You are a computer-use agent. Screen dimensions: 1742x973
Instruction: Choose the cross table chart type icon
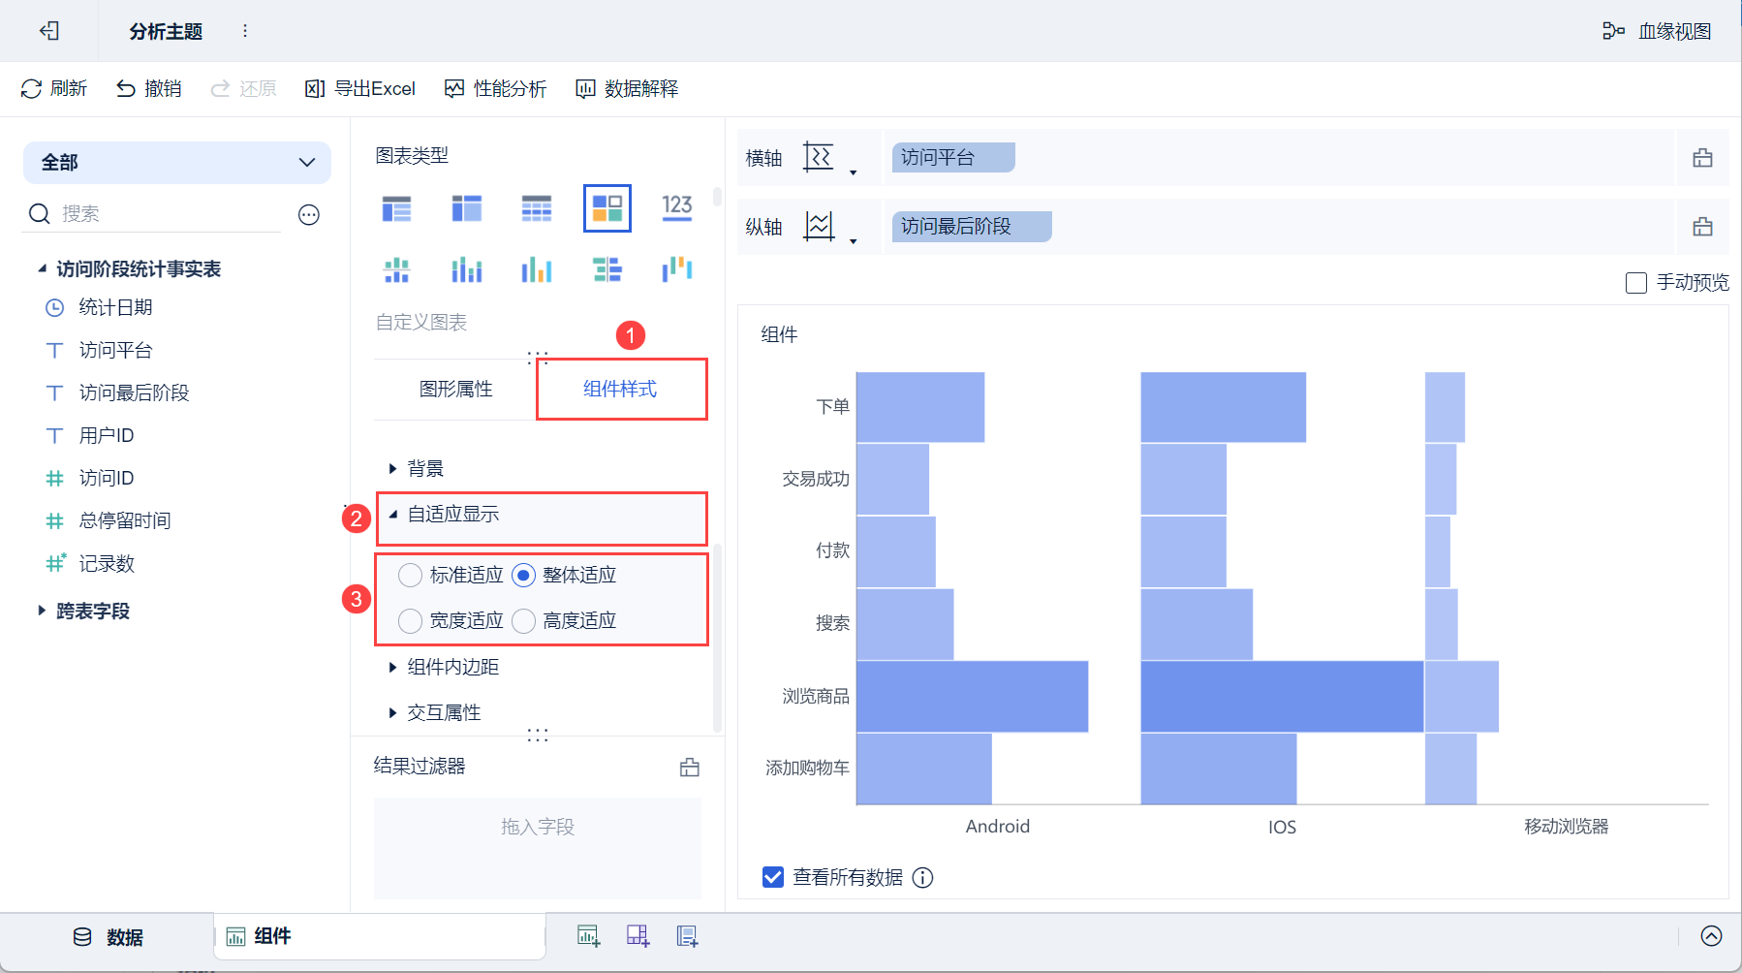point(467,208)
